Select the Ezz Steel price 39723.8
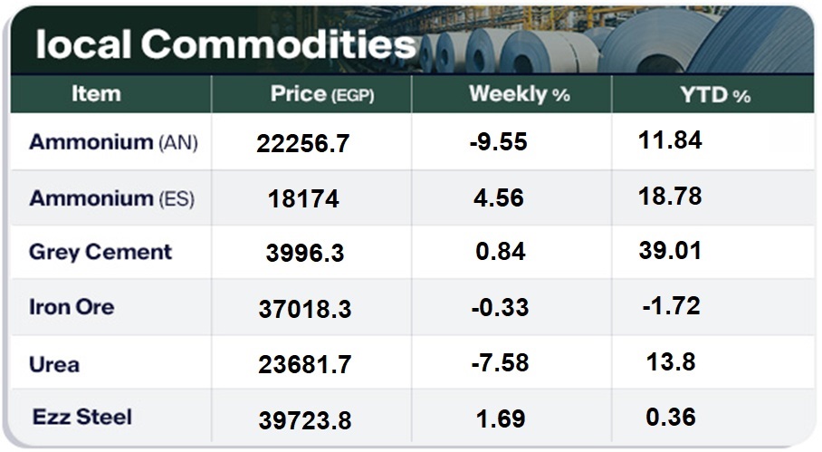Viewport: 822px width, 452px height. click(307, 420)
